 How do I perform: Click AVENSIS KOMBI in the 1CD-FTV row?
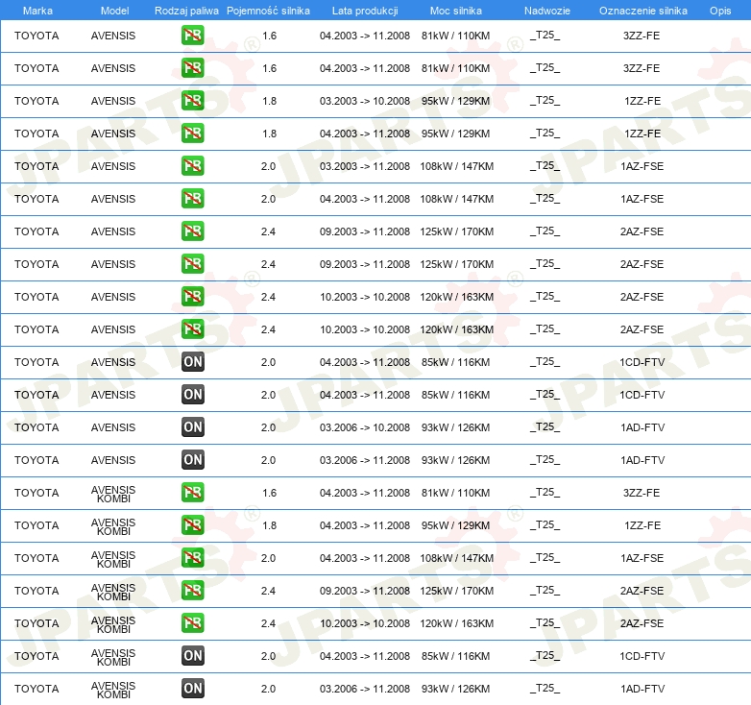[x=113, y=657]
